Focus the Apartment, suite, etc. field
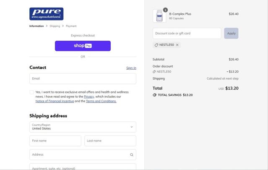This screenshot has width=268, height=170. point(83,167)
